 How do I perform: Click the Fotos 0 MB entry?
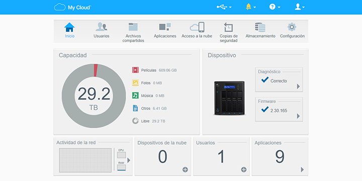147,83
